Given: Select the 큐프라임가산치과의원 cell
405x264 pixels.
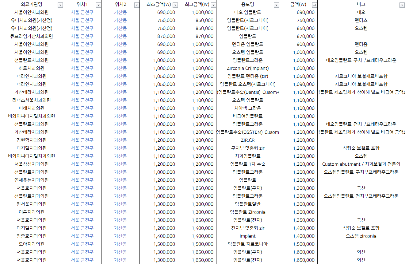Looking at the screenshot, I should click(x=32, y=36).
